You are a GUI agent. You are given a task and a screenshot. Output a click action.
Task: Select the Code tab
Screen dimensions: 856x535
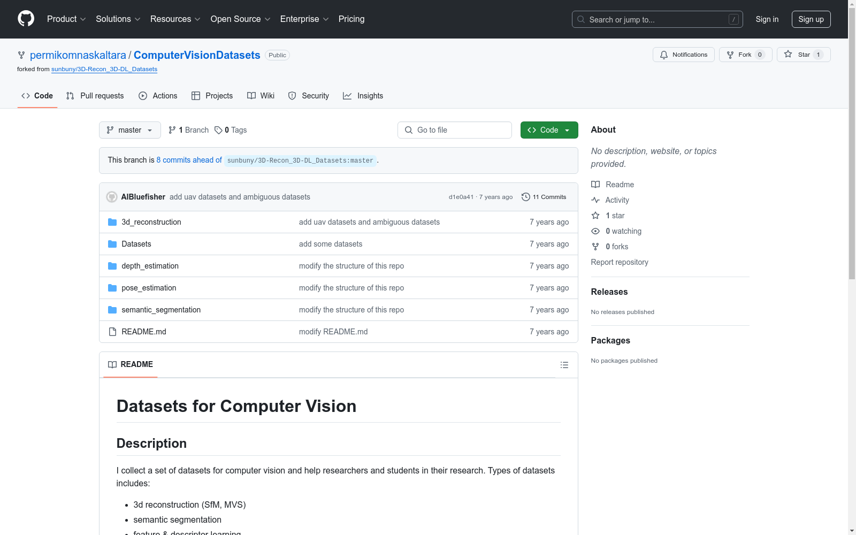[37, 96]
